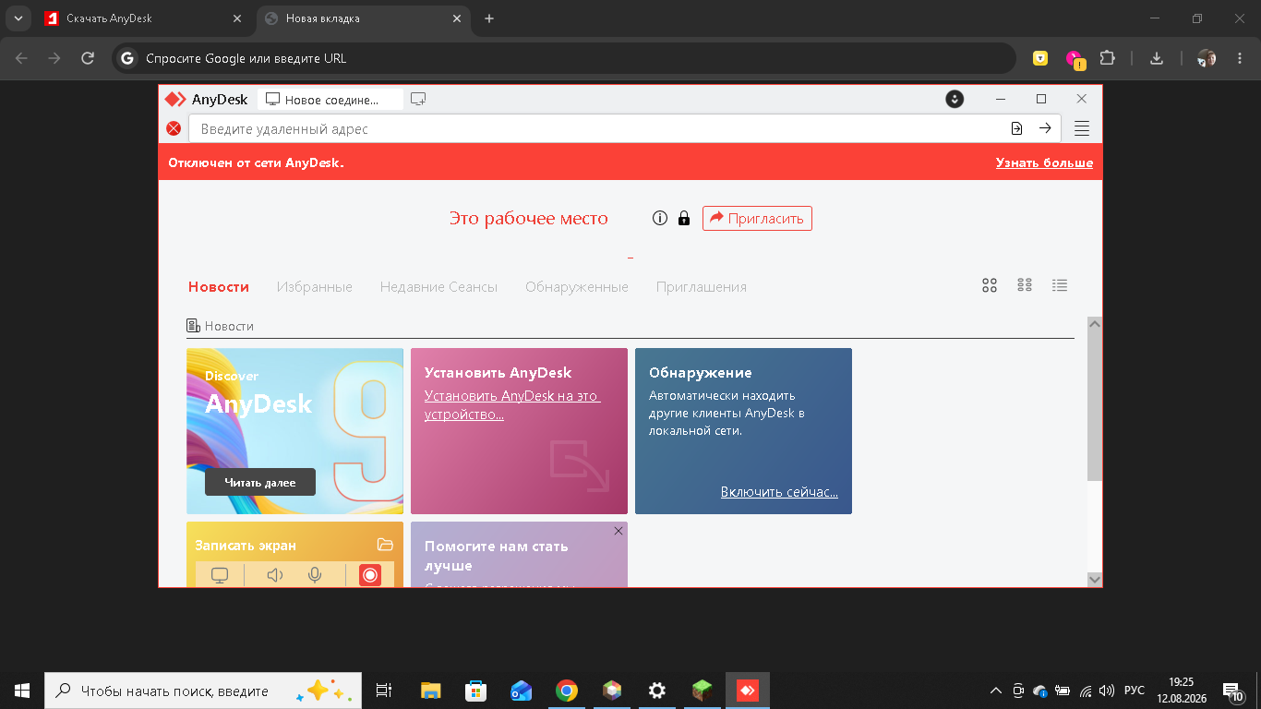Switch to small tiles view
Screen dimensions: 1261x709
tap(1025, 285)
